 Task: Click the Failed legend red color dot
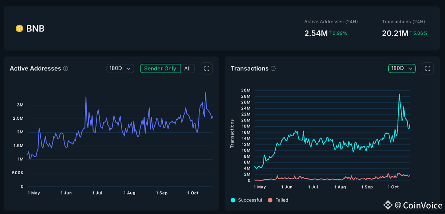[270, 200]
